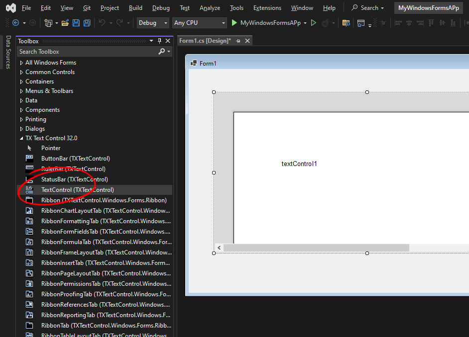Expand the Containers group
The height and width of the screenshot is (337, 469).
coord(21,82)
